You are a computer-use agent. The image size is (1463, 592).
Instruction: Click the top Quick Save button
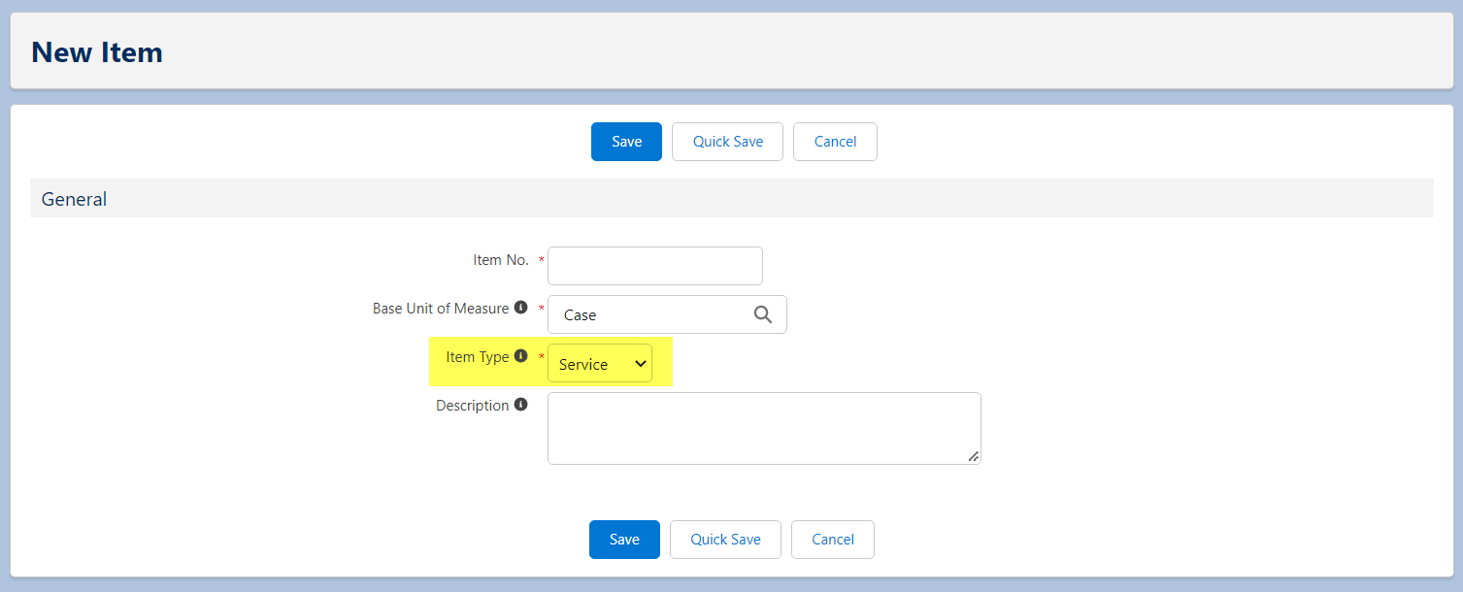tap(727, 142)
